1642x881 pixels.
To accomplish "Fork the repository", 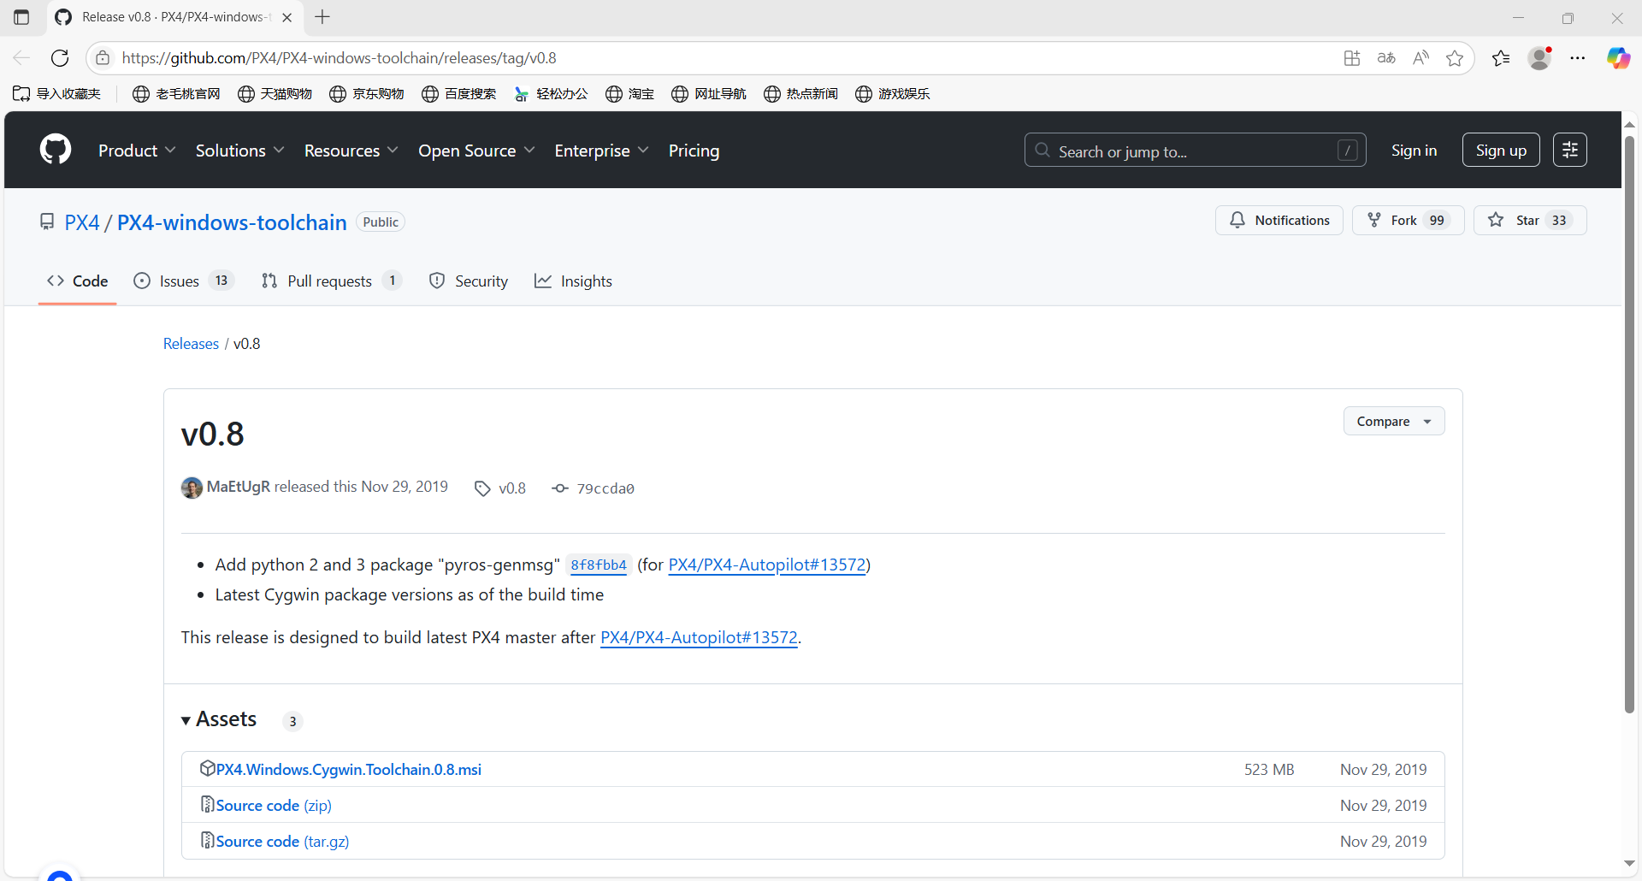I will 1393,220.
